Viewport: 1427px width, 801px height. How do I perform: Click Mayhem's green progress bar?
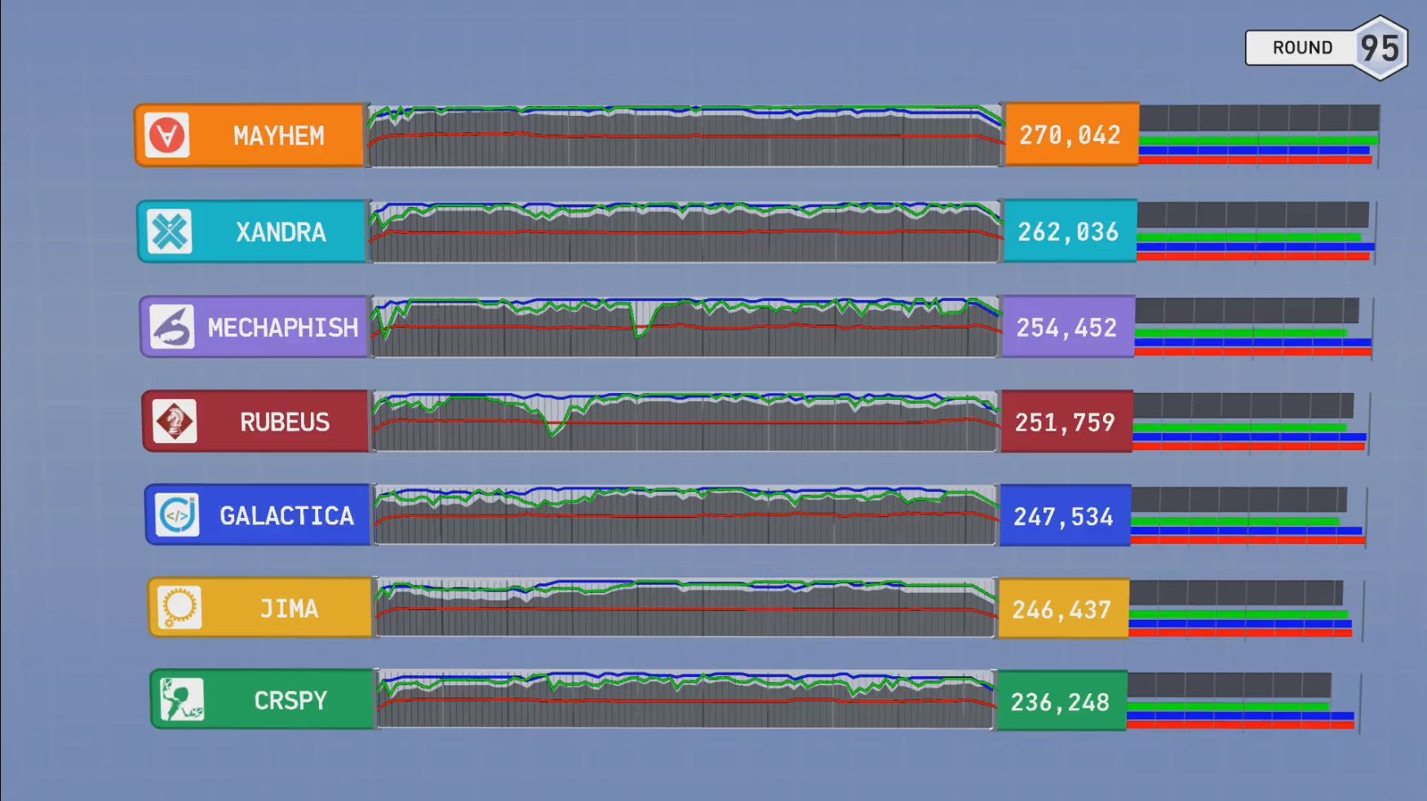[x=1258, y=141]
